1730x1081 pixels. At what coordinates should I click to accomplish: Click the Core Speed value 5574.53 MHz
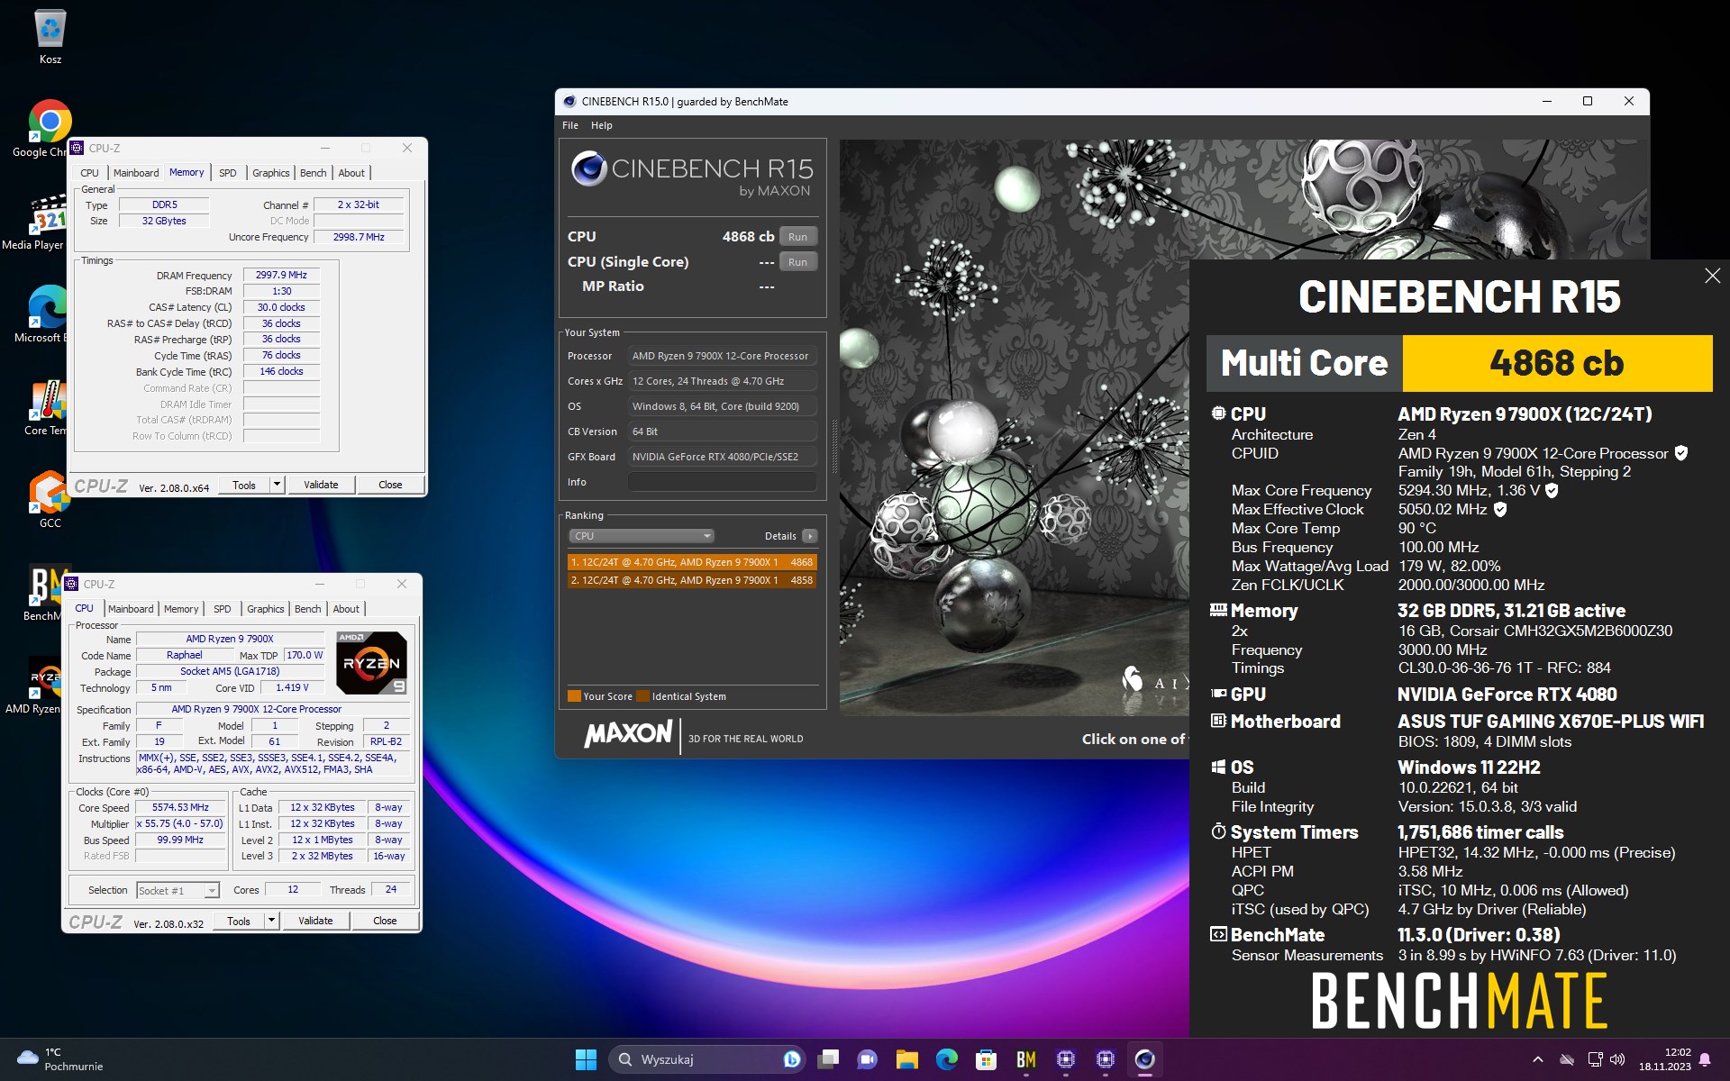(x=180, y=808)
